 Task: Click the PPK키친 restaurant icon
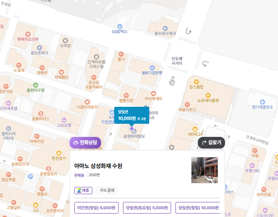pos(37,136)
